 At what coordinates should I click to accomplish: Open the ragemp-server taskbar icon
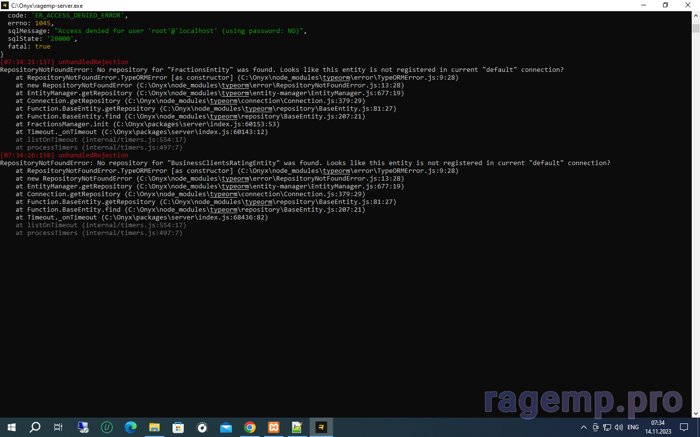click(x=321, y=427)
